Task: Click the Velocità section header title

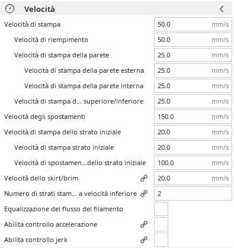Action: (40, 9)
